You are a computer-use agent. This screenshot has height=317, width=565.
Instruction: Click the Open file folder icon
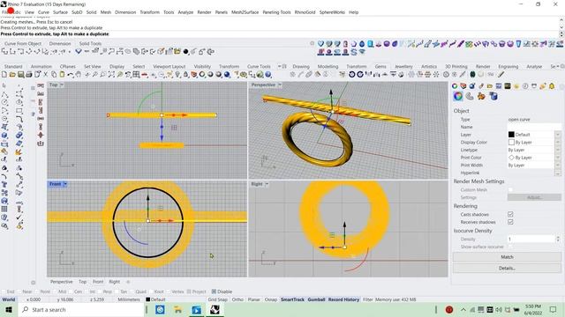tap(12, 74)
